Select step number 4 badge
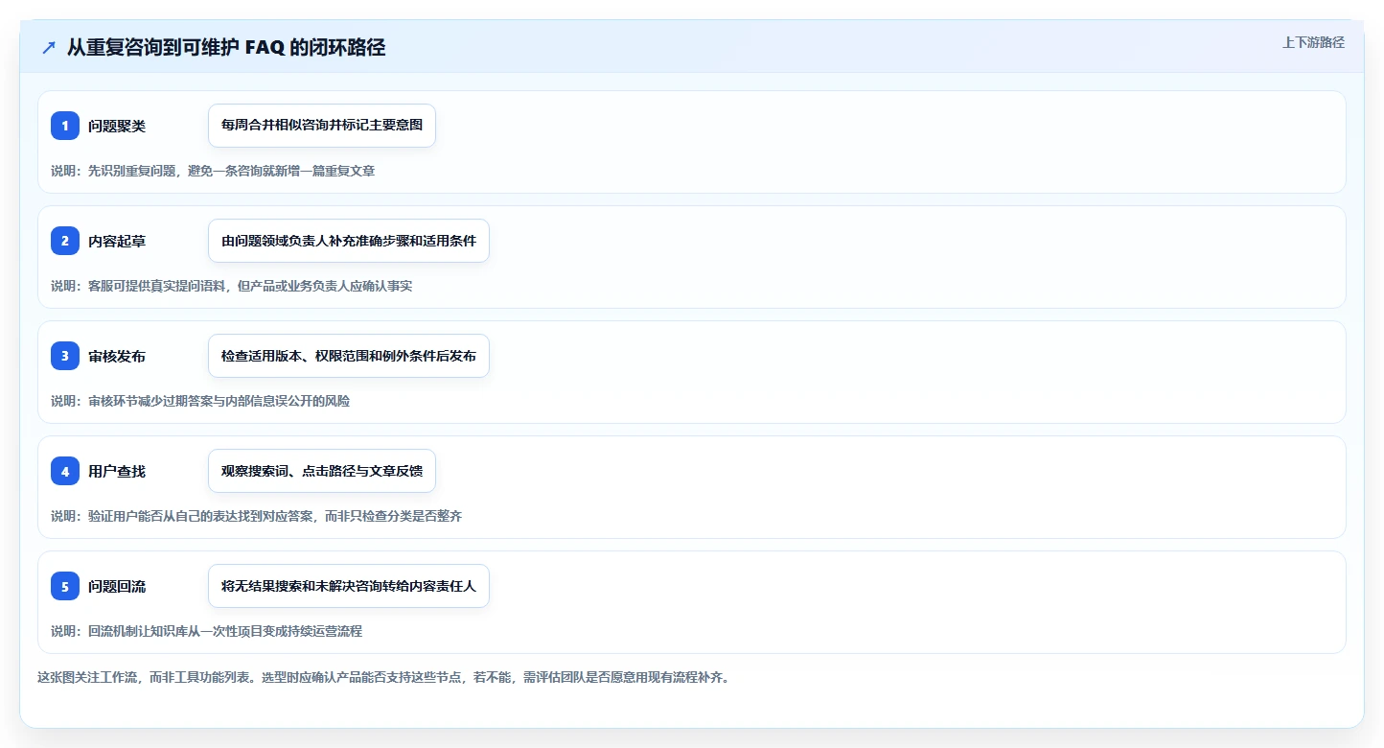Image resolution: width=1384 pixels, height=748 pixels. 65,471
